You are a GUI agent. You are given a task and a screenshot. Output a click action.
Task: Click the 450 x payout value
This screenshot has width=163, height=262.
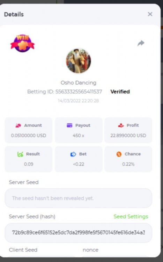coord(78,135)
